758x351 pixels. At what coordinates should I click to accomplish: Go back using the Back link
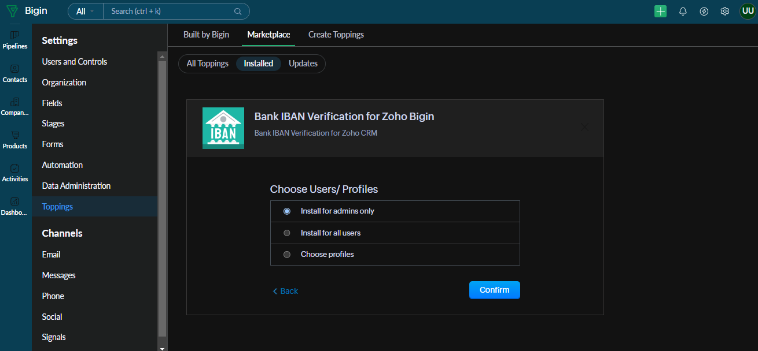285,291
